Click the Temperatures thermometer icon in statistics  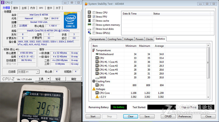(94, 50)
